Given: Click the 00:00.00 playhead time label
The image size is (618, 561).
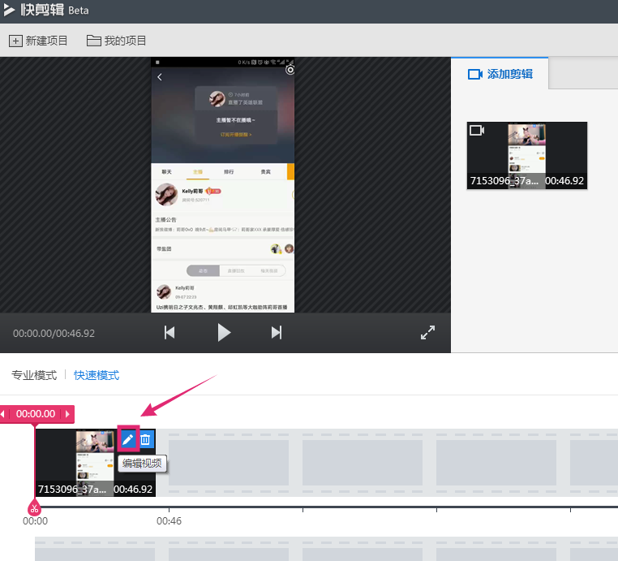Looking at the screenshot, I should (x=36, y=414).
